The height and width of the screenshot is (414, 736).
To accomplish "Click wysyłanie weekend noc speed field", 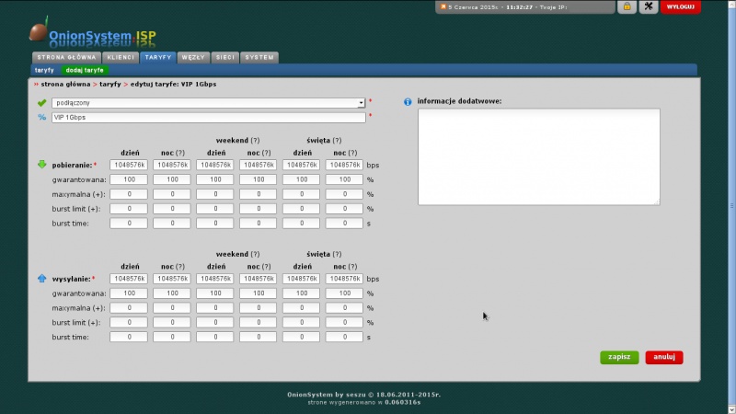I will [259, 279].
